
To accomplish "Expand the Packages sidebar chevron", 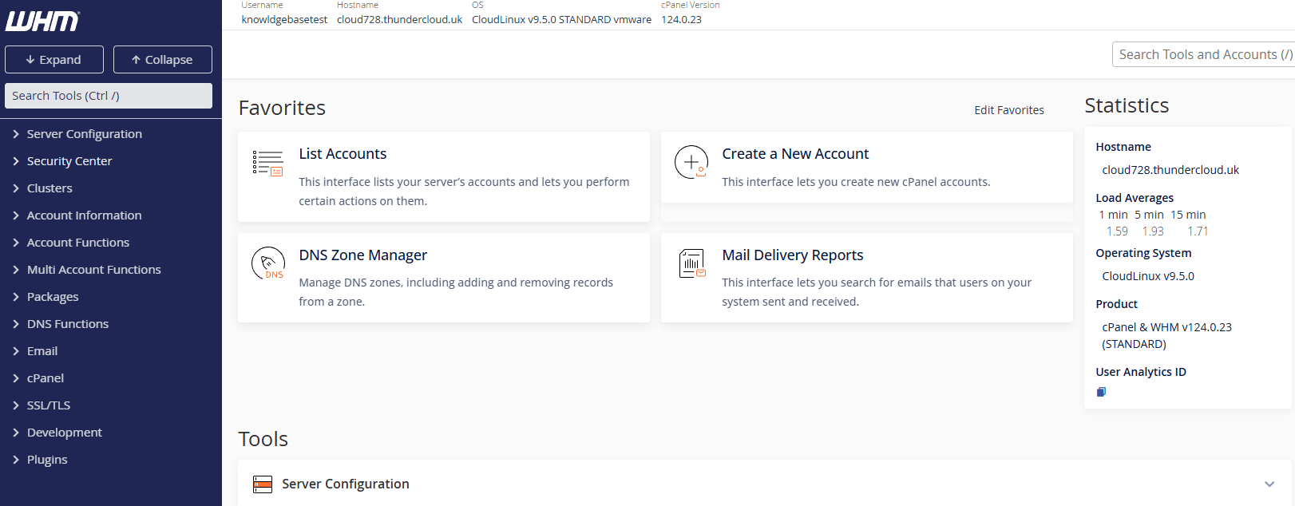I will (x=16, y=297).
